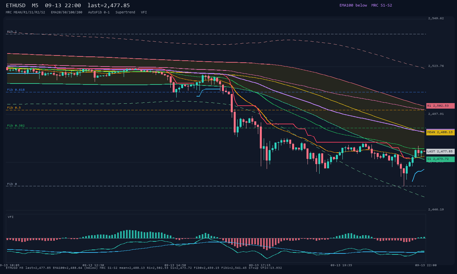Select the M5 timeframe label in the title
Viewport: 457px width, 274px height.
tap(35, 6)
